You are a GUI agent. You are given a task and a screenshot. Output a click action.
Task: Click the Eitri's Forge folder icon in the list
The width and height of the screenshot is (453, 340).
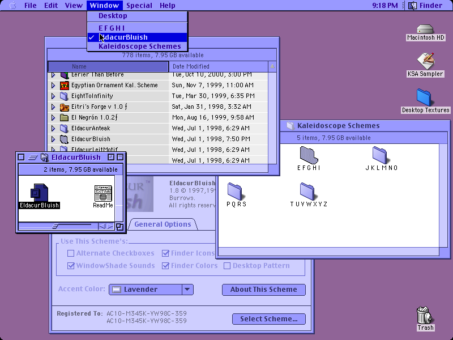point(65,107)
